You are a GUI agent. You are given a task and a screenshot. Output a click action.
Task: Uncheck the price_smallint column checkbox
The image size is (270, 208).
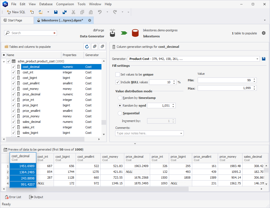coord(13,111)
